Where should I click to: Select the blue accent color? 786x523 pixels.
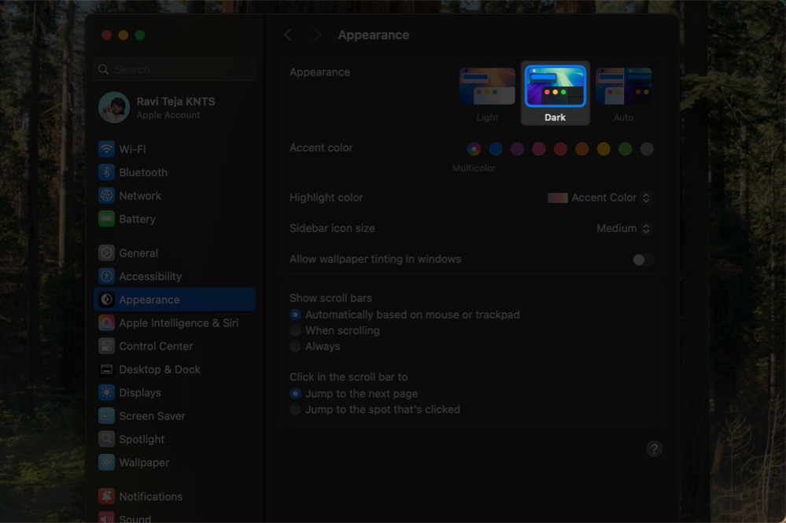tap(495, 149)
